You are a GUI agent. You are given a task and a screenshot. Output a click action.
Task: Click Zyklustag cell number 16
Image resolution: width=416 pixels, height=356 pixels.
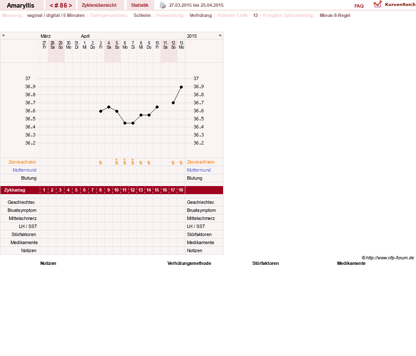coord(165,190)
